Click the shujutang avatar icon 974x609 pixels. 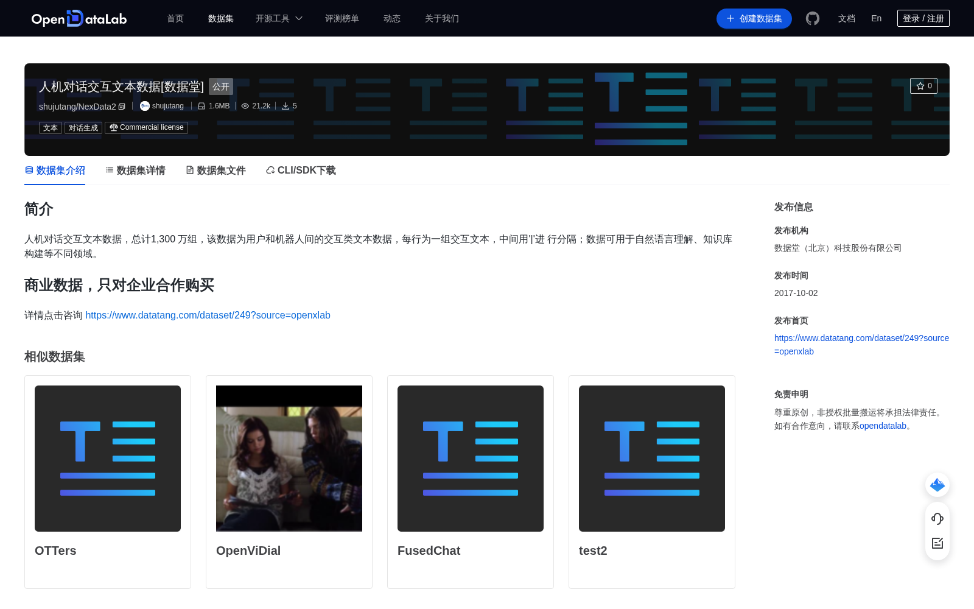[145, 106]
